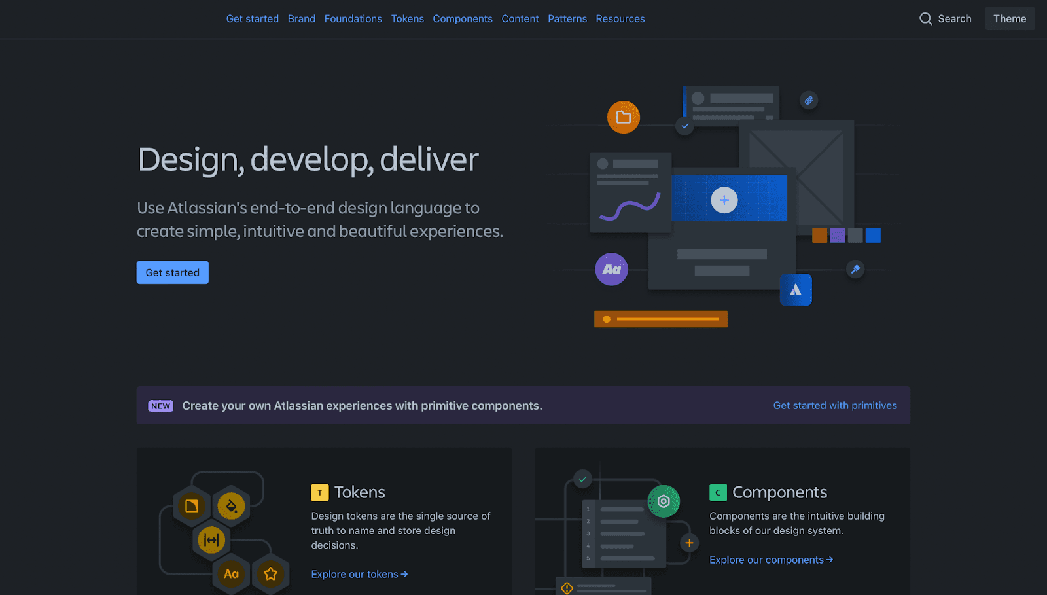Click the sticky note hexagon icon
This screenshot has width=1047, height=595.
(192, 505)
